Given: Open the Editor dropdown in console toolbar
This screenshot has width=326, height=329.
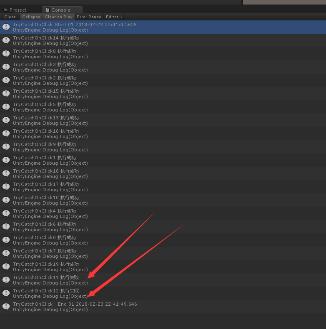Looking at the screenshot, I should click(x=114, y=17).
